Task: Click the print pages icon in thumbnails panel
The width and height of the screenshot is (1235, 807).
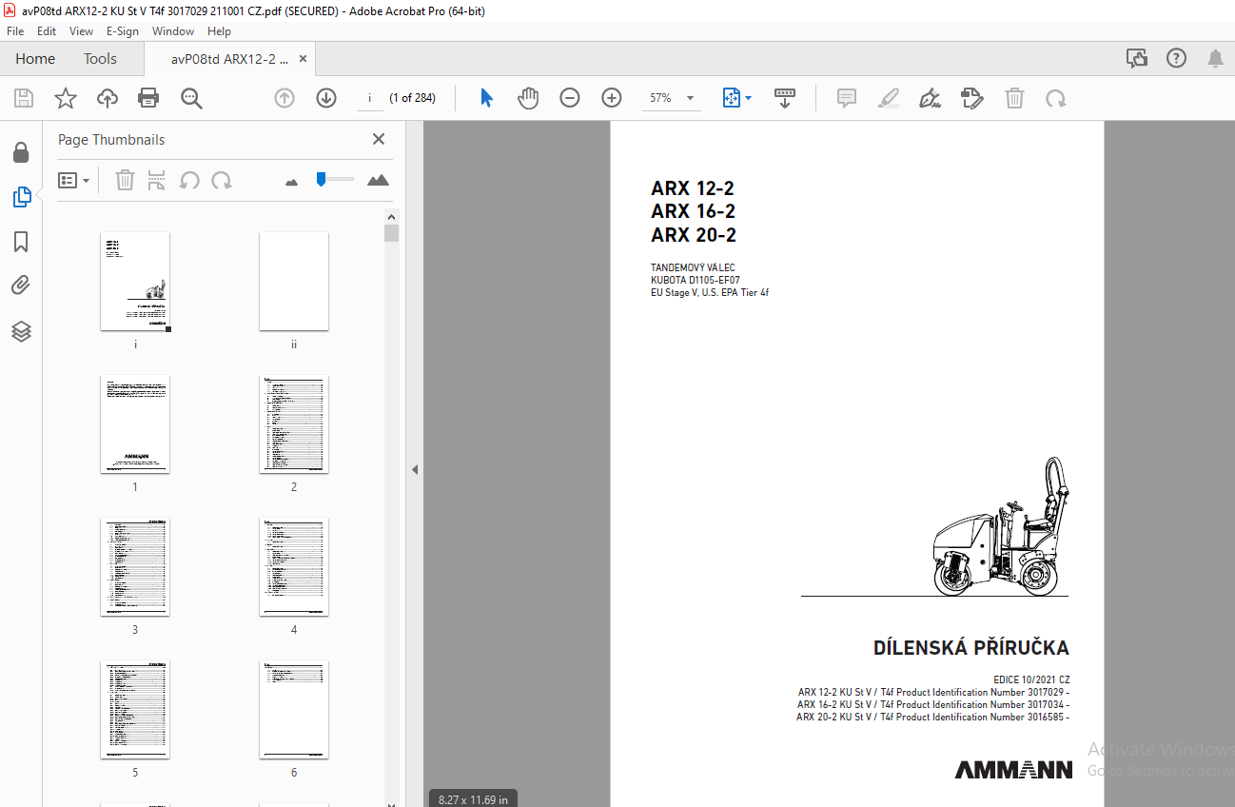Action: pos(157,180)
